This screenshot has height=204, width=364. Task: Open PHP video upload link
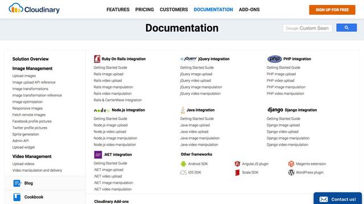pyautogui.click(x=280, y=80)
